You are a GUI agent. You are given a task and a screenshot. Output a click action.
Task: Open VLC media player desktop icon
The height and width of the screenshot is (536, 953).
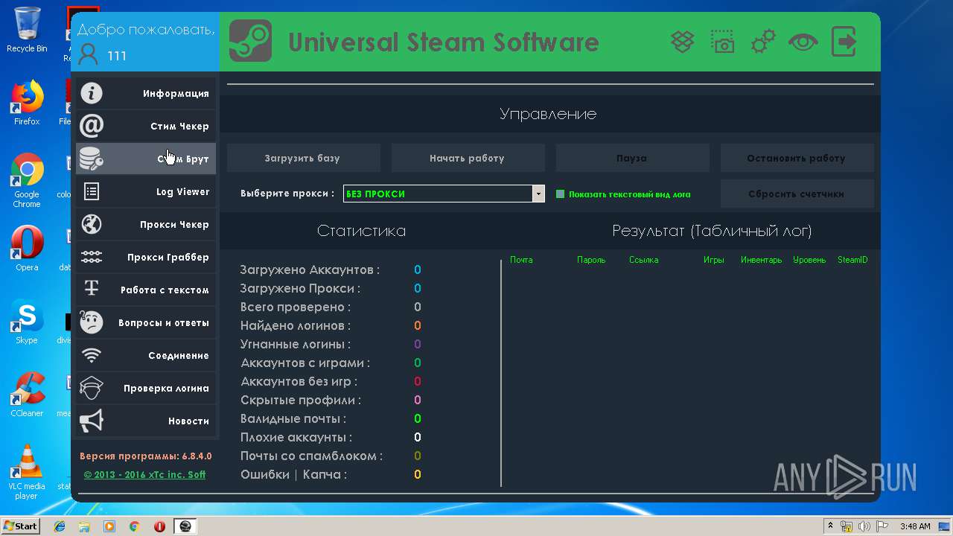[27, 471]
